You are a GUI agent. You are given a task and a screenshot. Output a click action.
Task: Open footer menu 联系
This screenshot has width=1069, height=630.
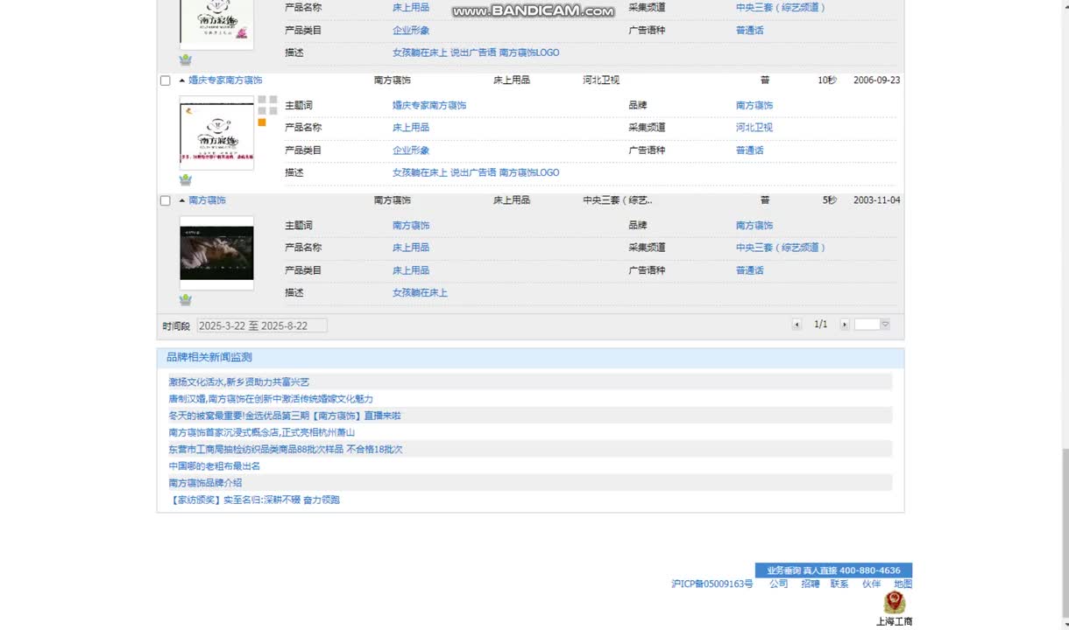click(839, 584)
